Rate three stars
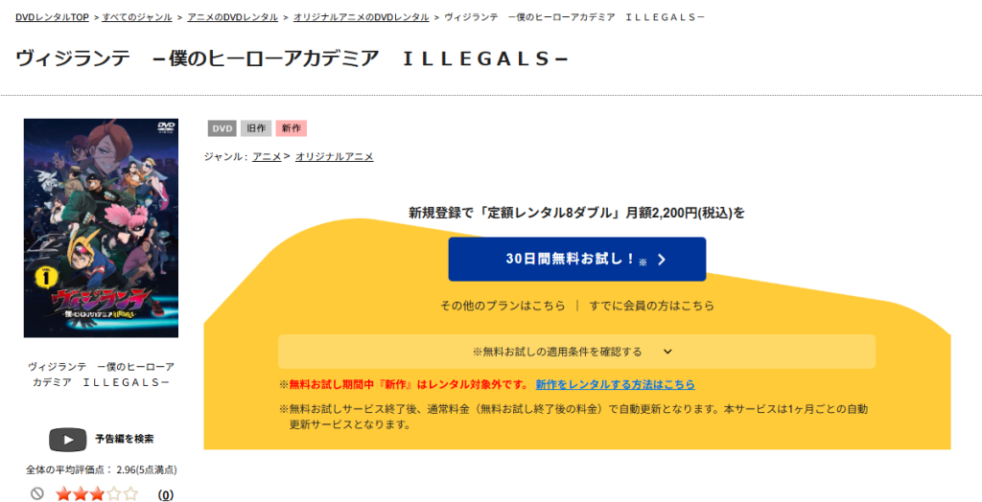The height and width of the screenshot is (502, 982). coord(97,494)
